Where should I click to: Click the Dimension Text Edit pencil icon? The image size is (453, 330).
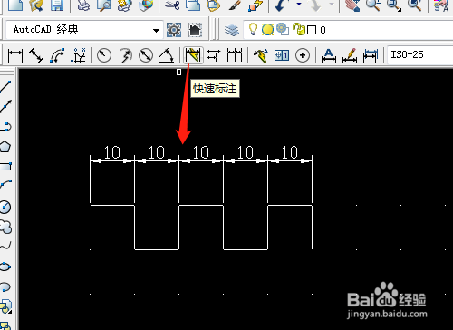(350, 55)
